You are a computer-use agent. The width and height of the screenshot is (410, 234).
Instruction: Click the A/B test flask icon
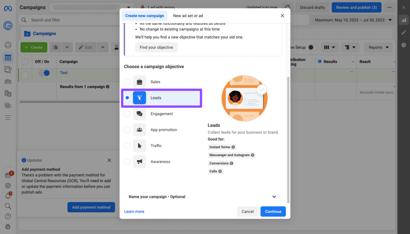point(116,47)
